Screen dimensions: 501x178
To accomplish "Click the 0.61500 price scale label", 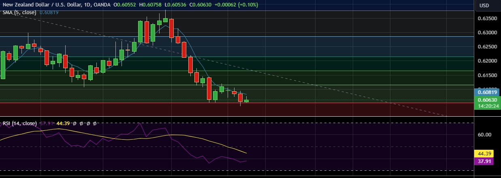I will pyautogui.click(x=487, y=75).
